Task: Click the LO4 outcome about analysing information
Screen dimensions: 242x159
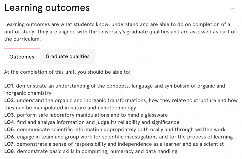Action: 90,122
